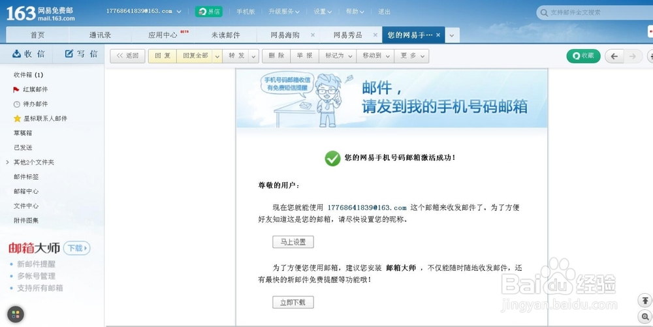653x327 pixels.
Task: Click the back-to-top arrow icon
Action: 645,300
